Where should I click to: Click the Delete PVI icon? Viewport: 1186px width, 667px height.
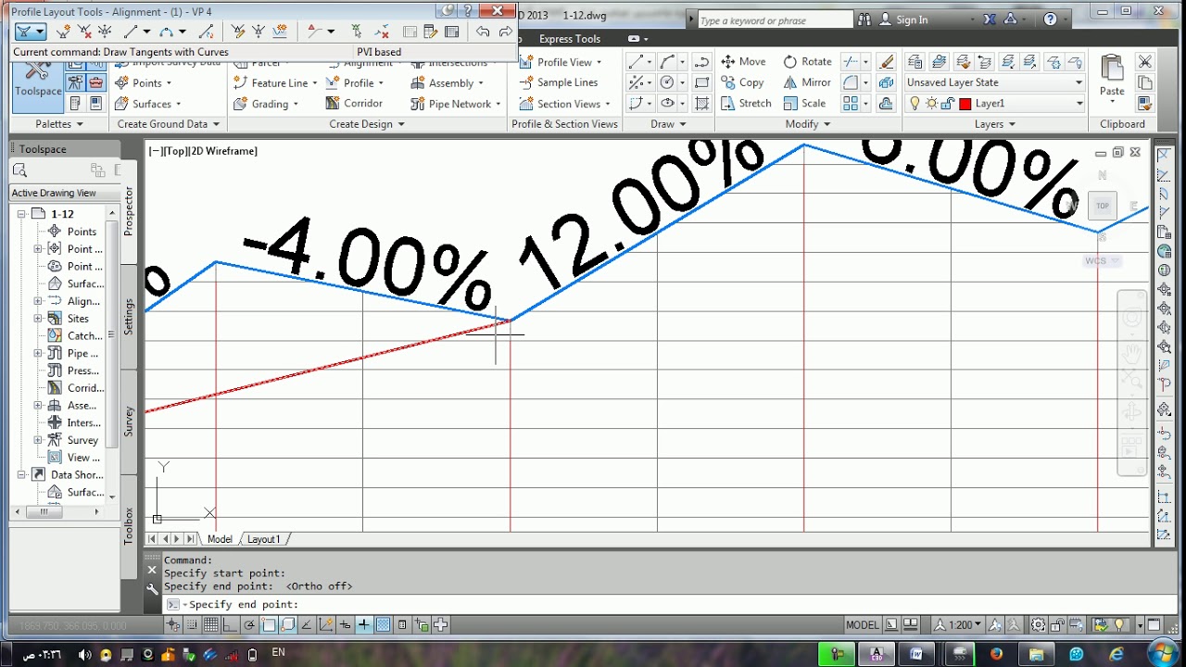coord(85,31)
